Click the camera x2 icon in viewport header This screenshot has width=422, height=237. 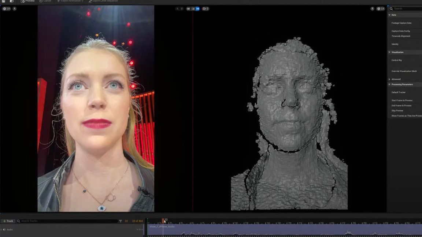tap(206, 8)
